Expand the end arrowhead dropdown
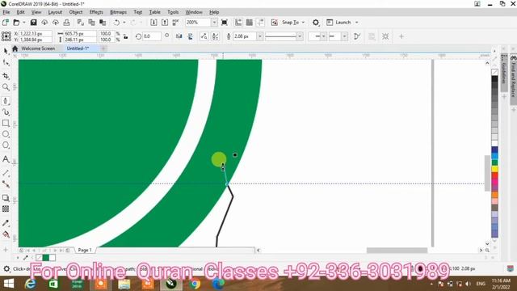This screenshot has height=291, width=517. (344, 36)
